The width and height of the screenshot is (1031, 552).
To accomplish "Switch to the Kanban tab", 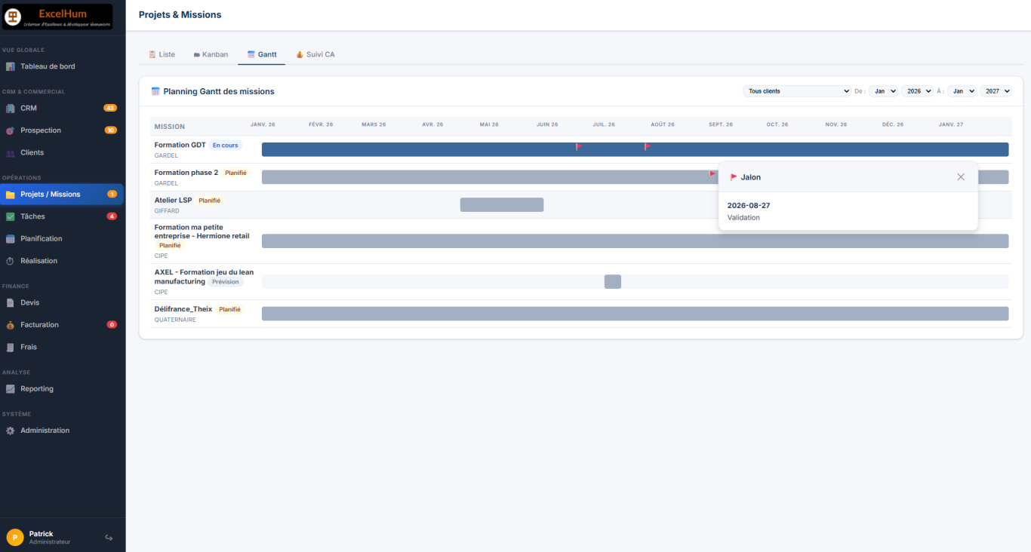I will click(x=211, y=54).
